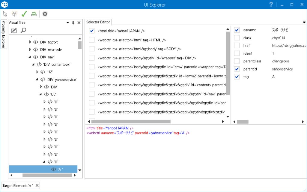Click selector list scroll down arrow

click(x=228, y=117)
